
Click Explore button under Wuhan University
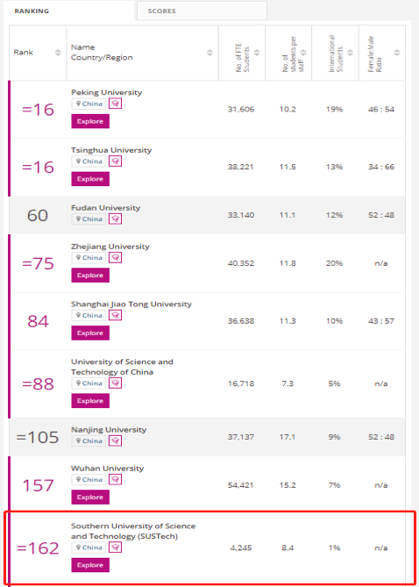tap(90, 498)
